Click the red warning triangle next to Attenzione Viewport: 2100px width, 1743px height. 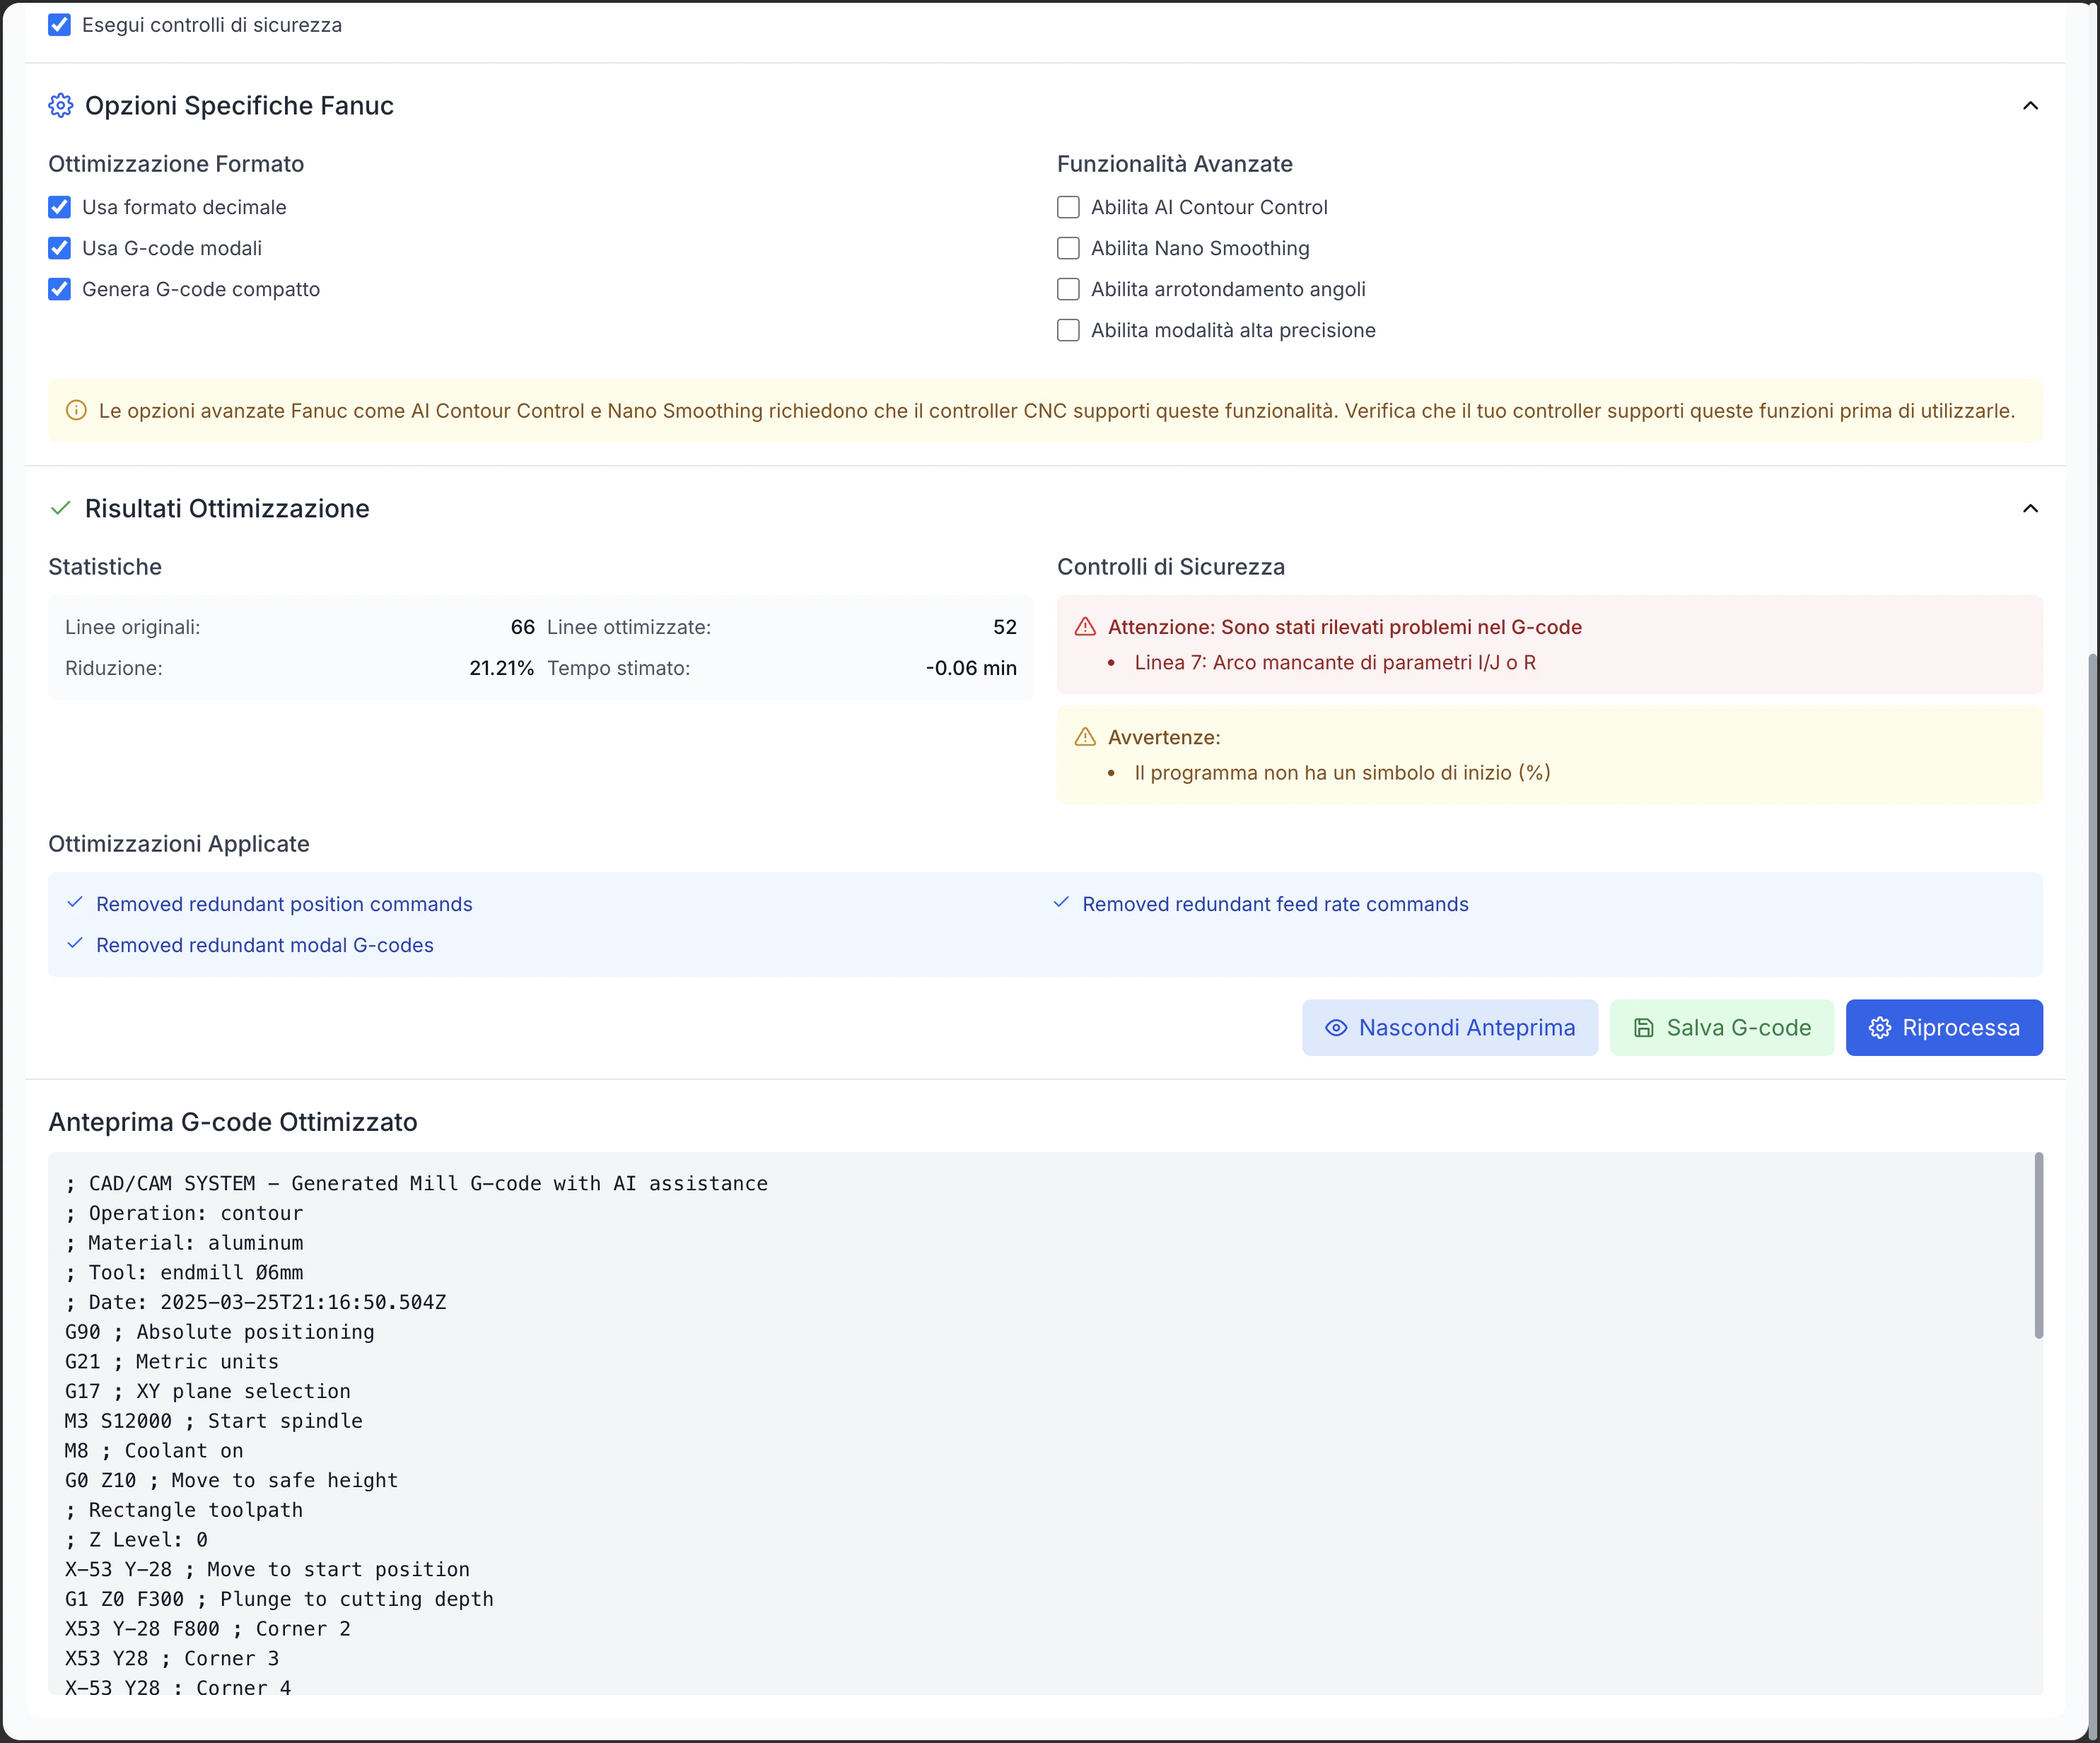tap(1085, 627)
